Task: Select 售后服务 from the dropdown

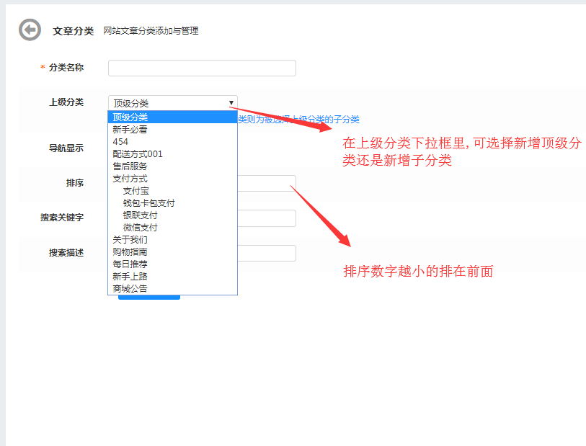Action: (x=130, y=166)
